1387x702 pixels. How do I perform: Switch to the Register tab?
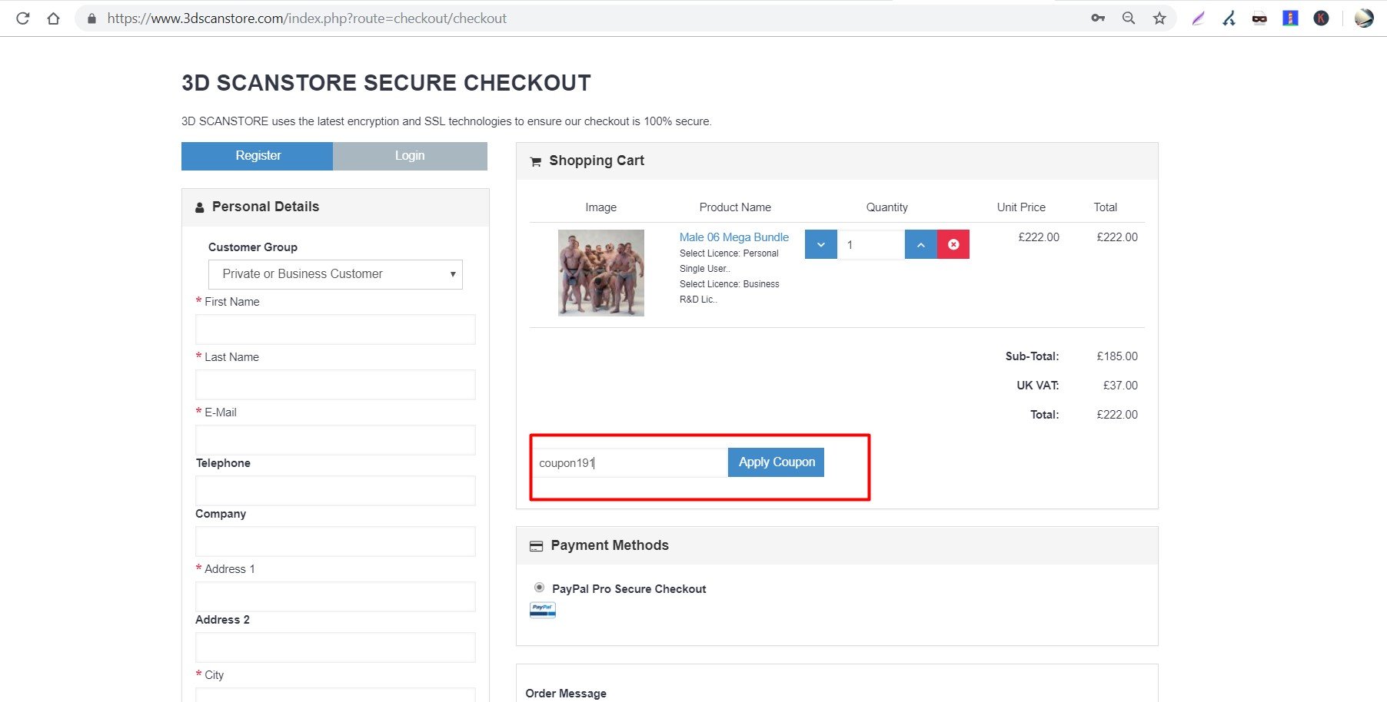[x=258, y=156]
